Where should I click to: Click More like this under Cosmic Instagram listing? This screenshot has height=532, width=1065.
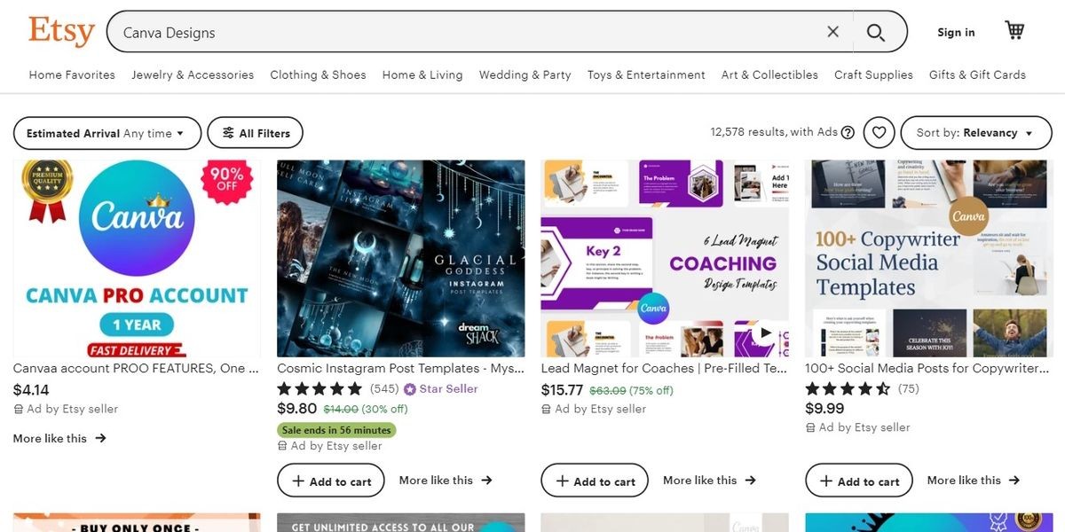point(446,481)
